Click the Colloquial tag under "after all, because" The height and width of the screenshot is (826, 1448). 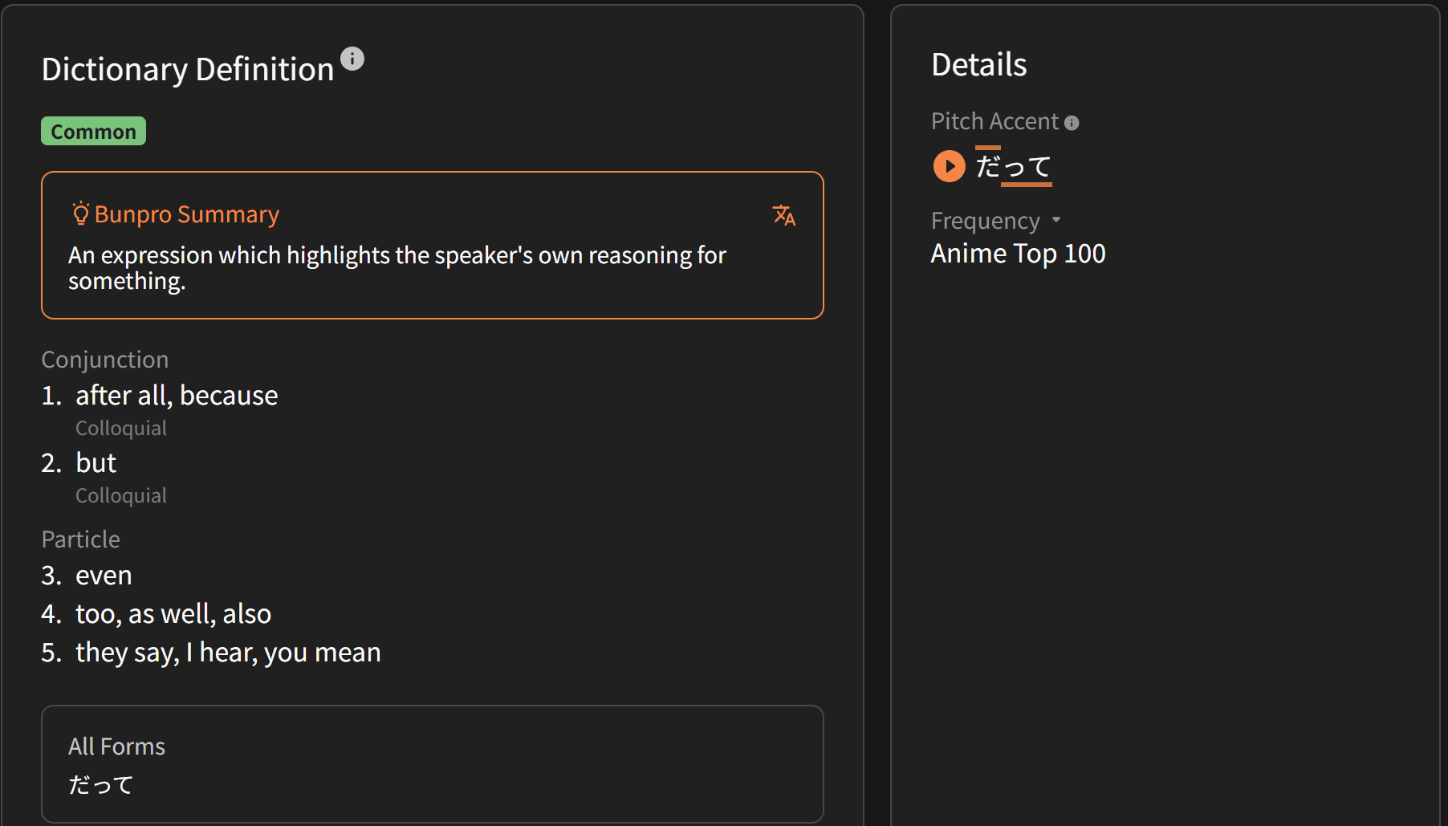(x=121, y=429)
